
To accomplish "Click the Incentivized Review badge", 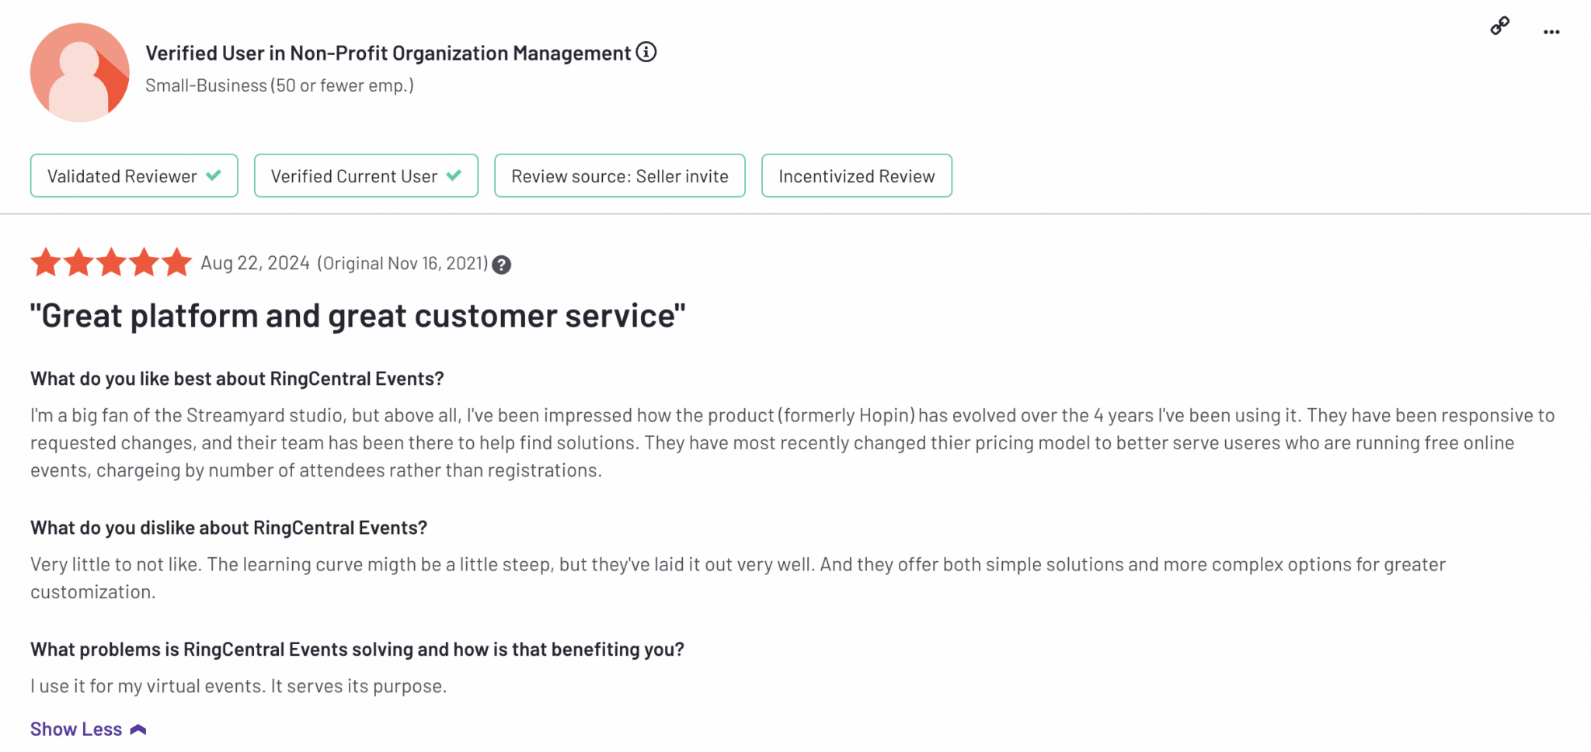I will pos(856,176).
